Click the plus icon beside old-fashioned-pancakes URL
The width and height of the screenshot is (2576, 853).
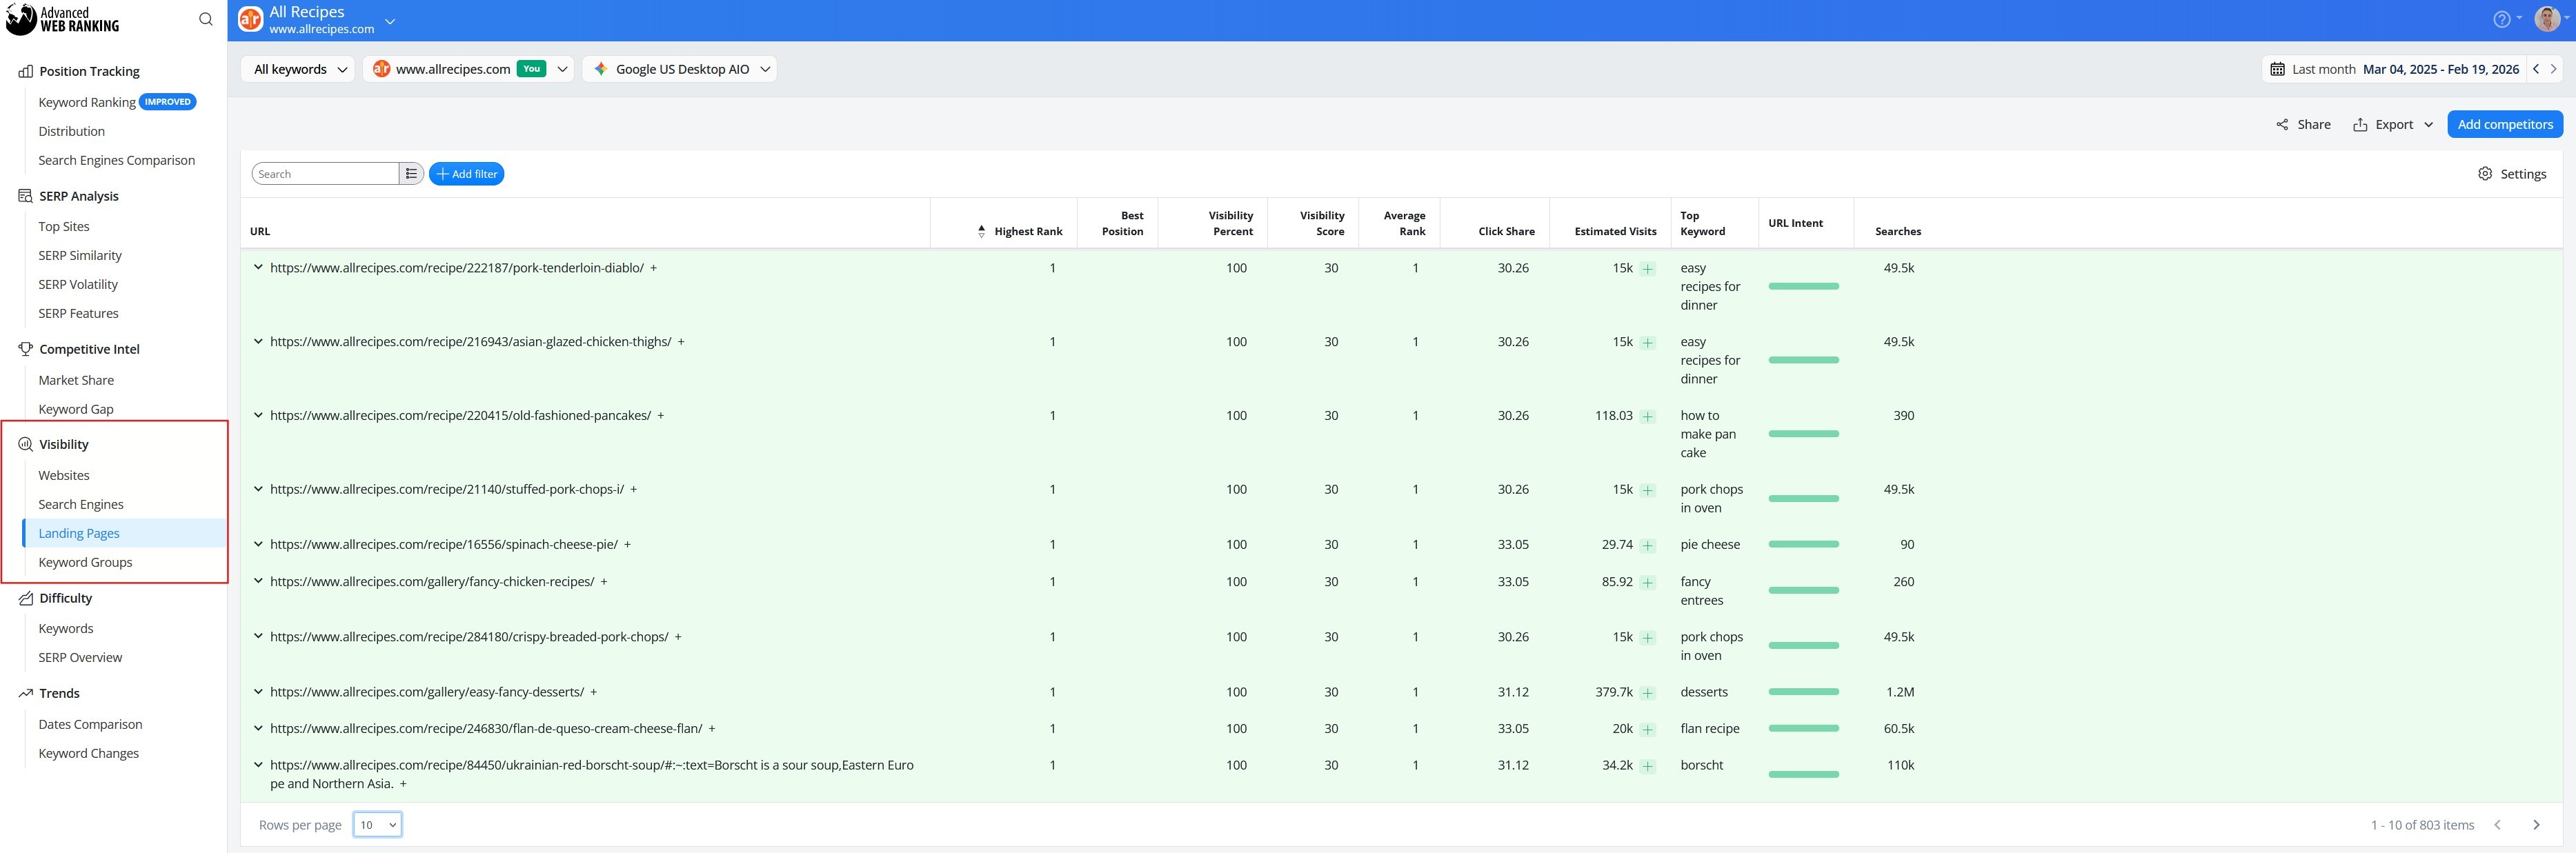(661, 416)
